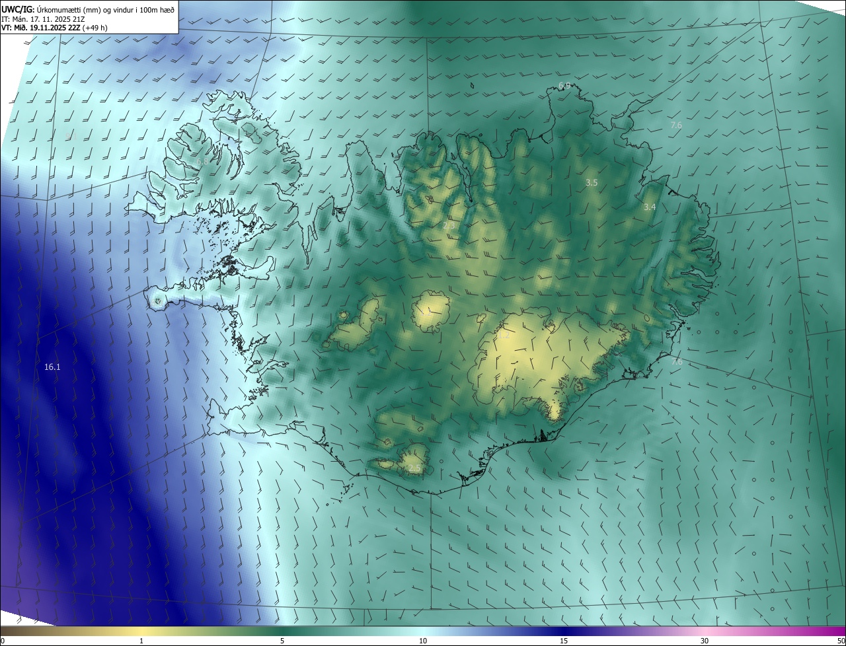The height and width of the screenshot is (646, 846).
Task: Select the initial time line 'IT: Mán. 17. 11. 2025 21Z'
Action: 44,18
